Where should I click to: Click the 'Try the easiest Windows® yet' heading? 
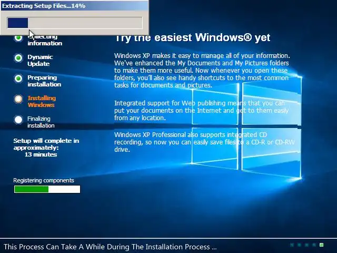193,38
